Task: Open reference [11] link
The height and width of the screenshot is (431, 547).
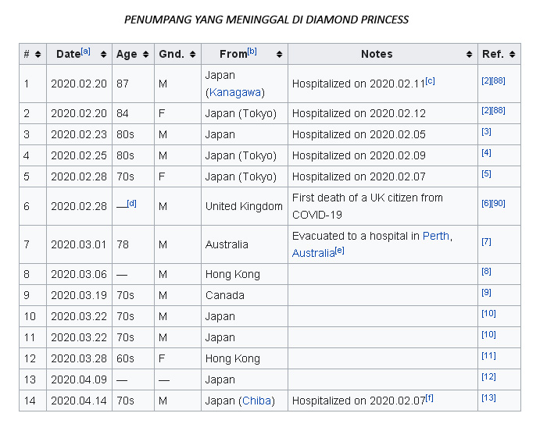Action: coord(488,356)
